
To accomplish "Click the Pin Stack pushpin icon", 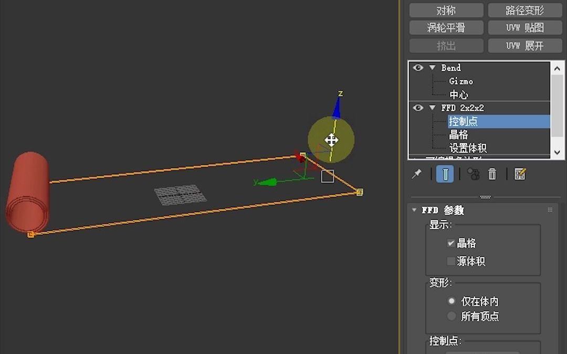I will pos(416,174).
